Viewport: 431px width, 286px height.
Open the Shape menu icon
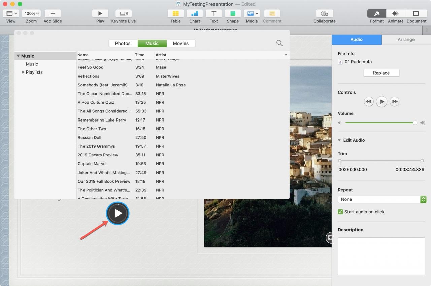(x=233, y=14)
